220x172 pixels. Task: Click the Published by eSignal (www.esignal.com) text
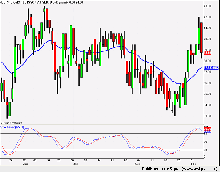(x=180, y=169)
